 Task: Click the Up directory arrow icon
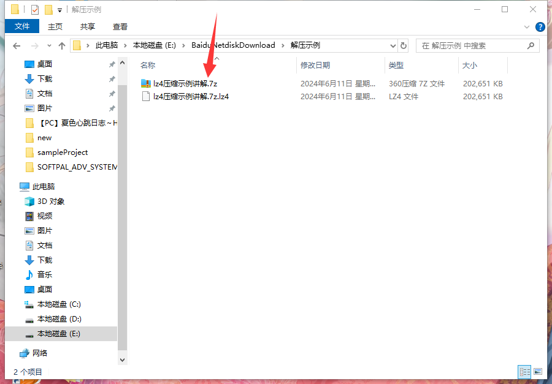(62, 46)
